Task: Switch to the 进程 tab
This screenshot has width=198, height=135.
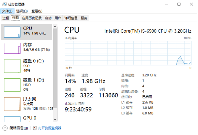Action: (x=6, y=18)
